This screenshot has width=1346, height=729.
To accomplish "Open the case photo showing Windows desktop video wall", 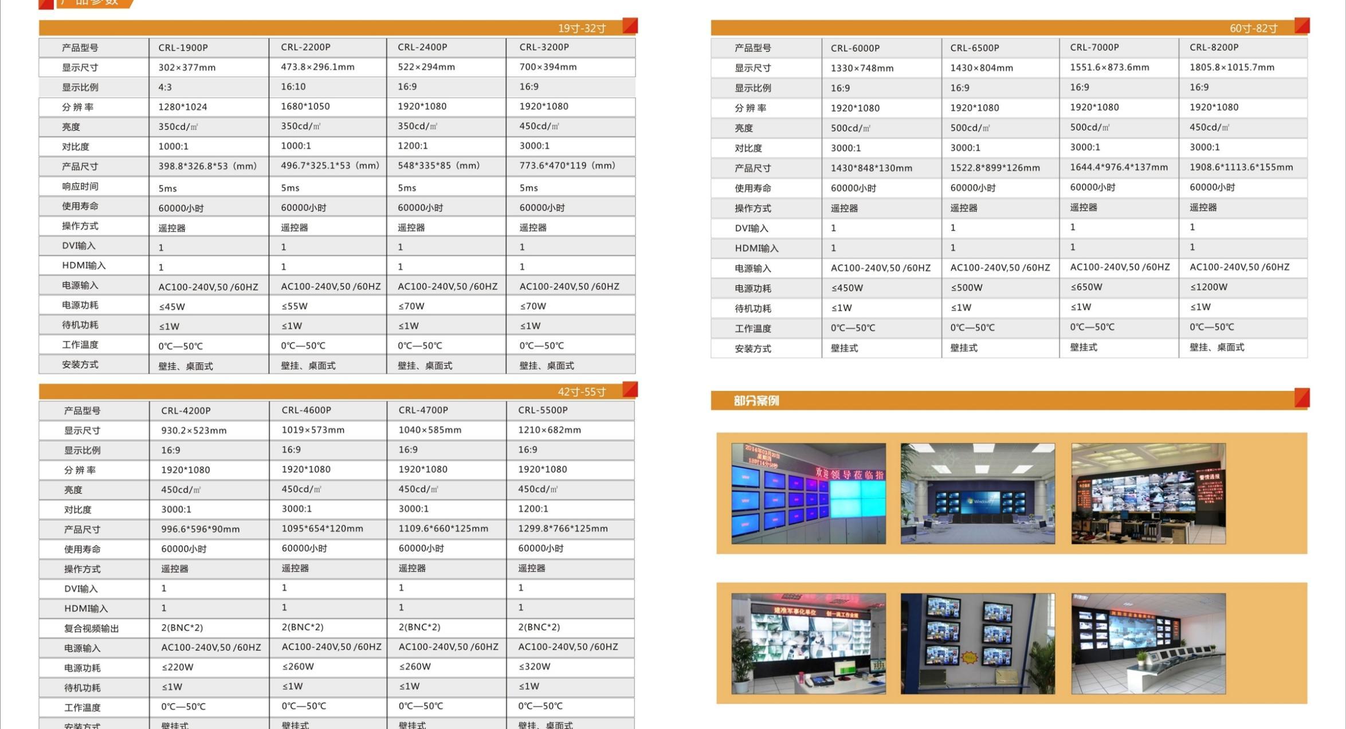I will pos(978,493).
